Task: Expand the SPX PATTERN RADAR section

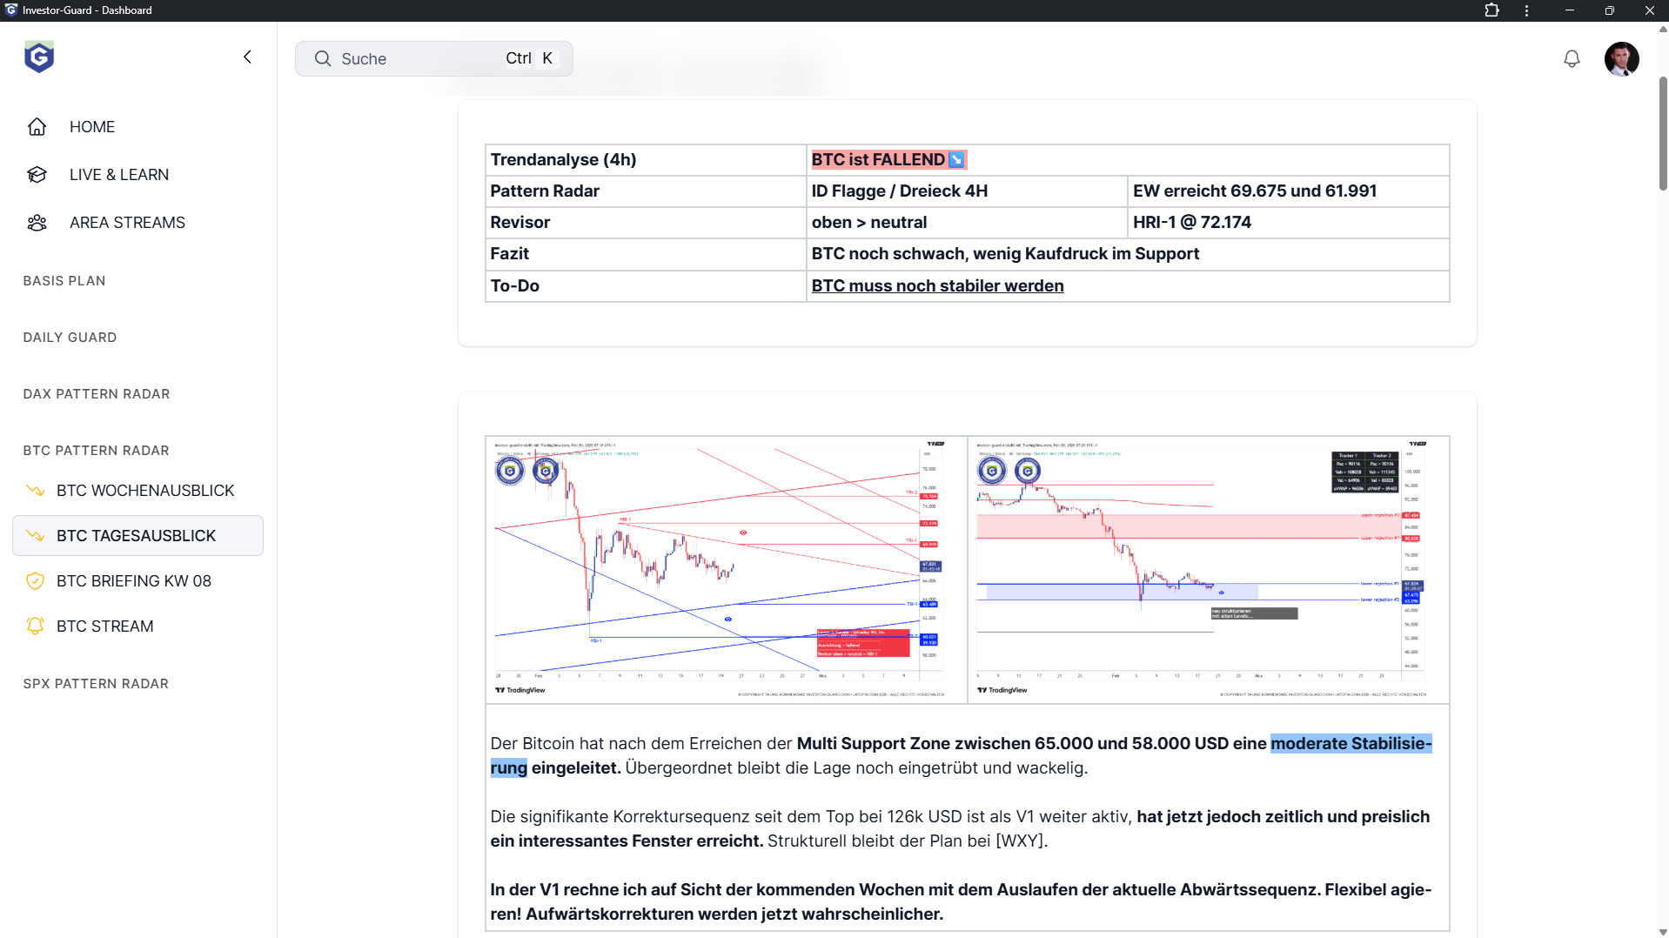Action: click(96, 684)
